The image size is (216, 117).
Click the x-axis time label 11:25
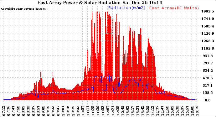pyautogui.click(x=93, y=111)
